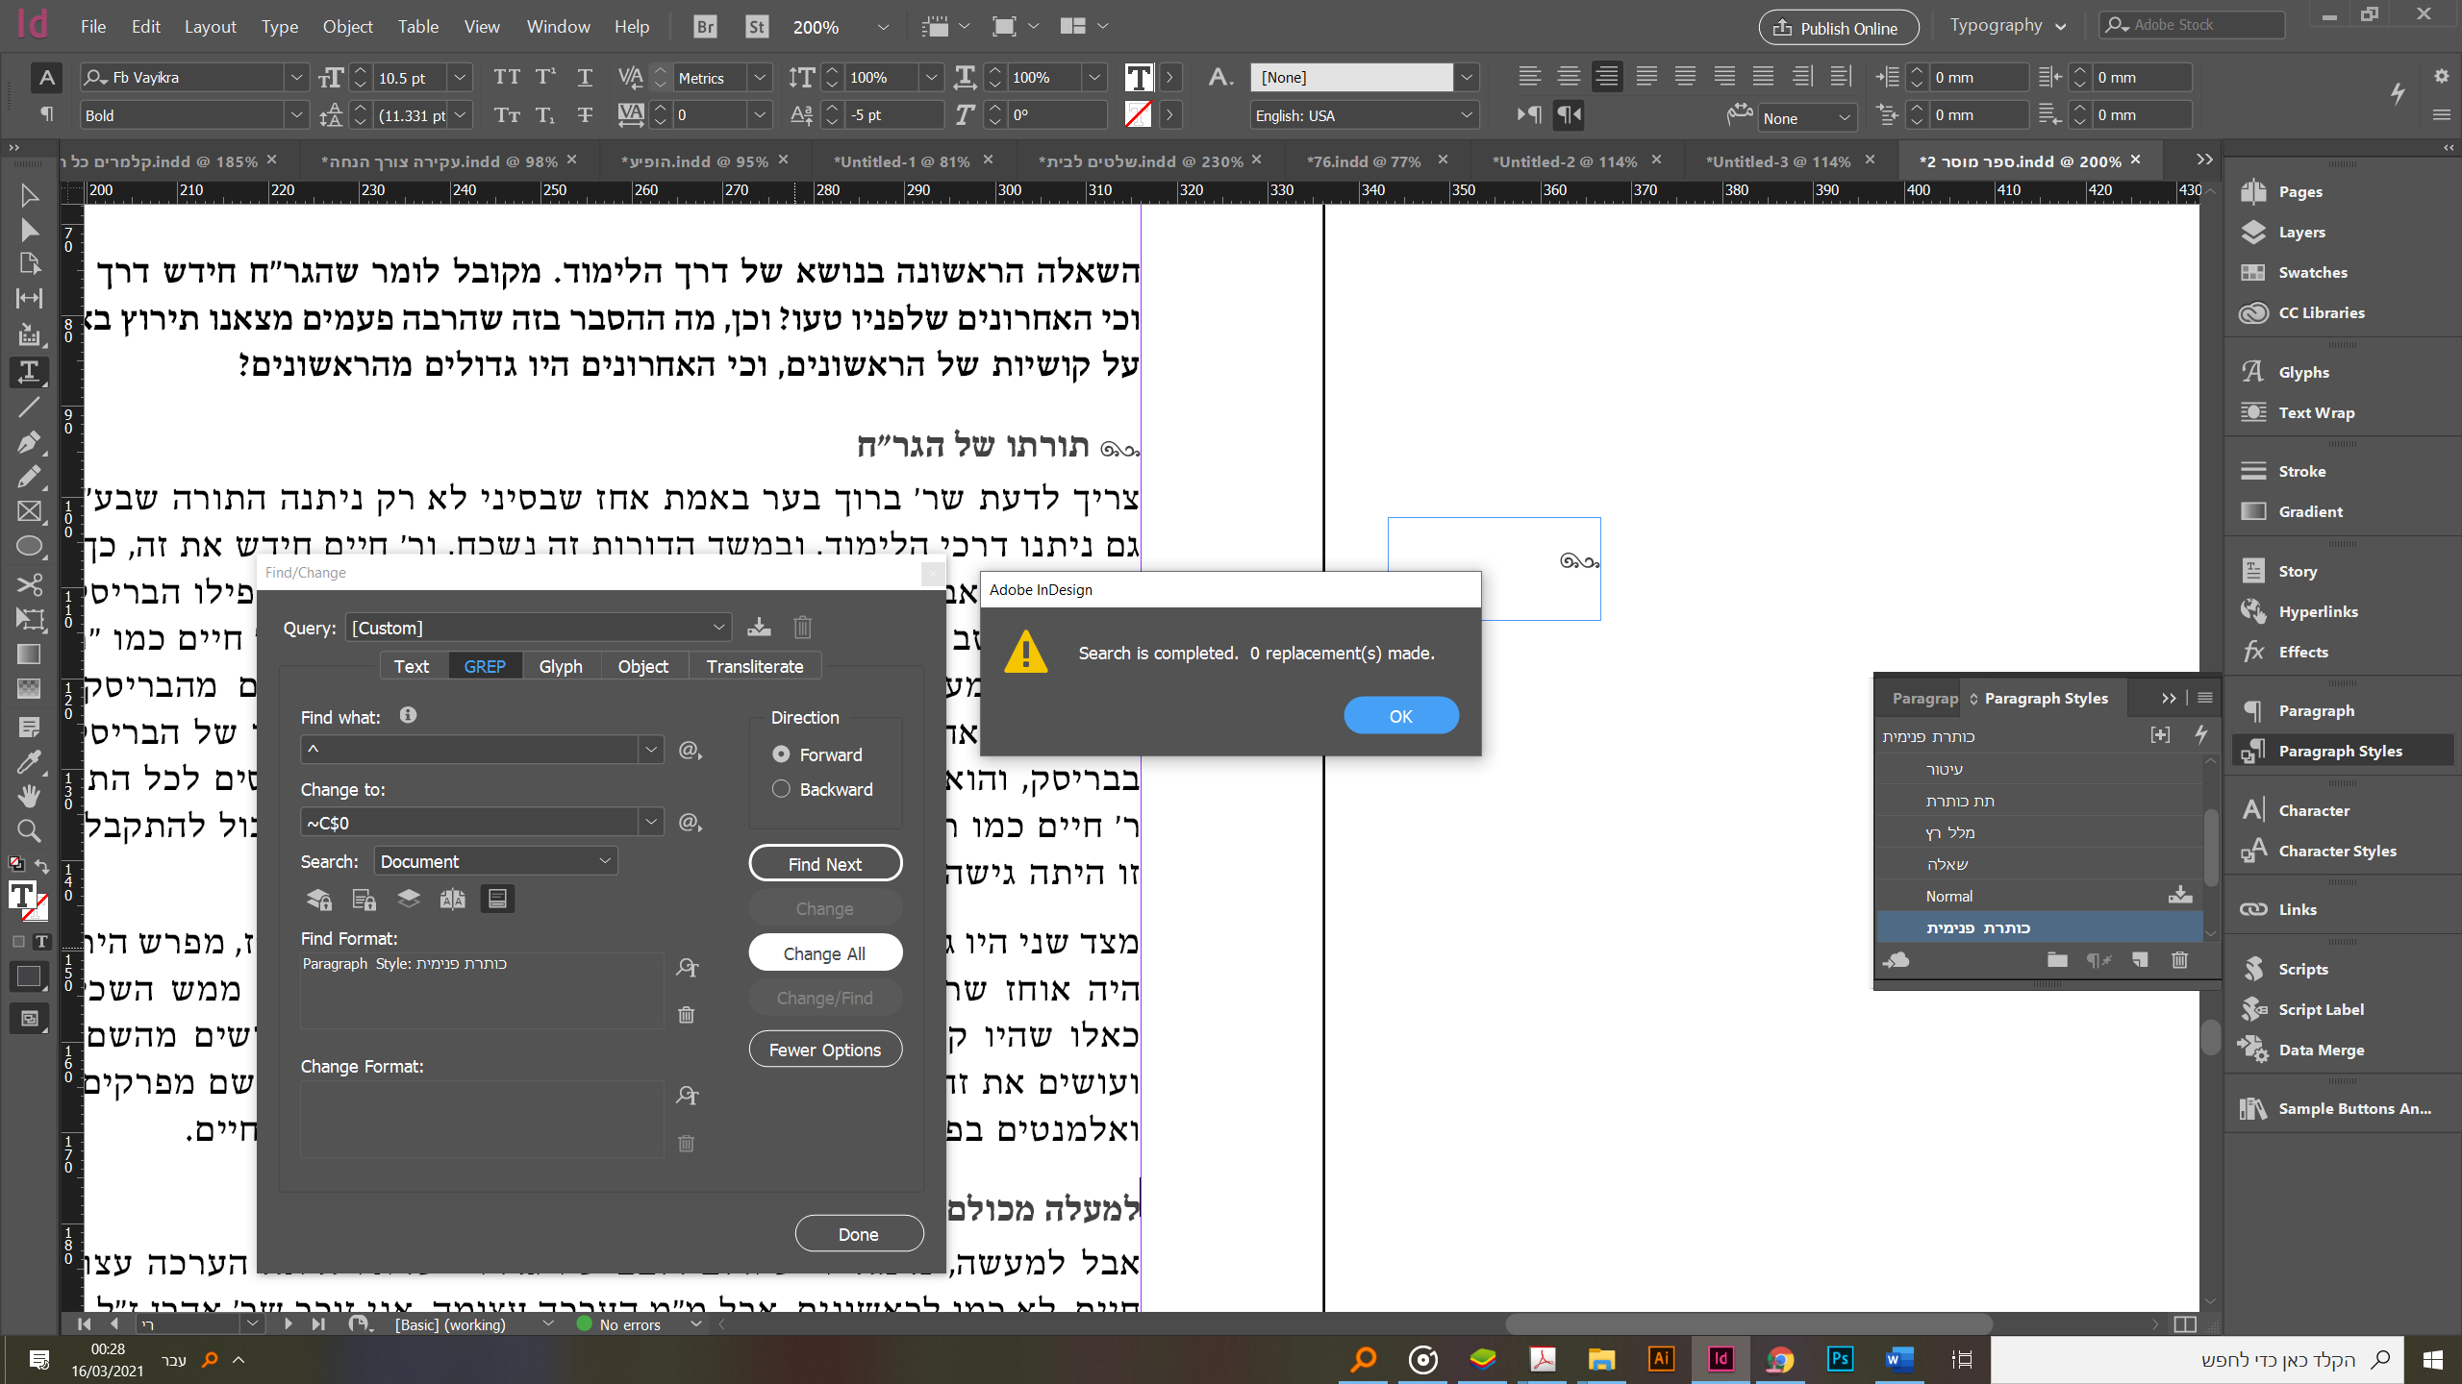Open the Layout menu

coord(210,27)
